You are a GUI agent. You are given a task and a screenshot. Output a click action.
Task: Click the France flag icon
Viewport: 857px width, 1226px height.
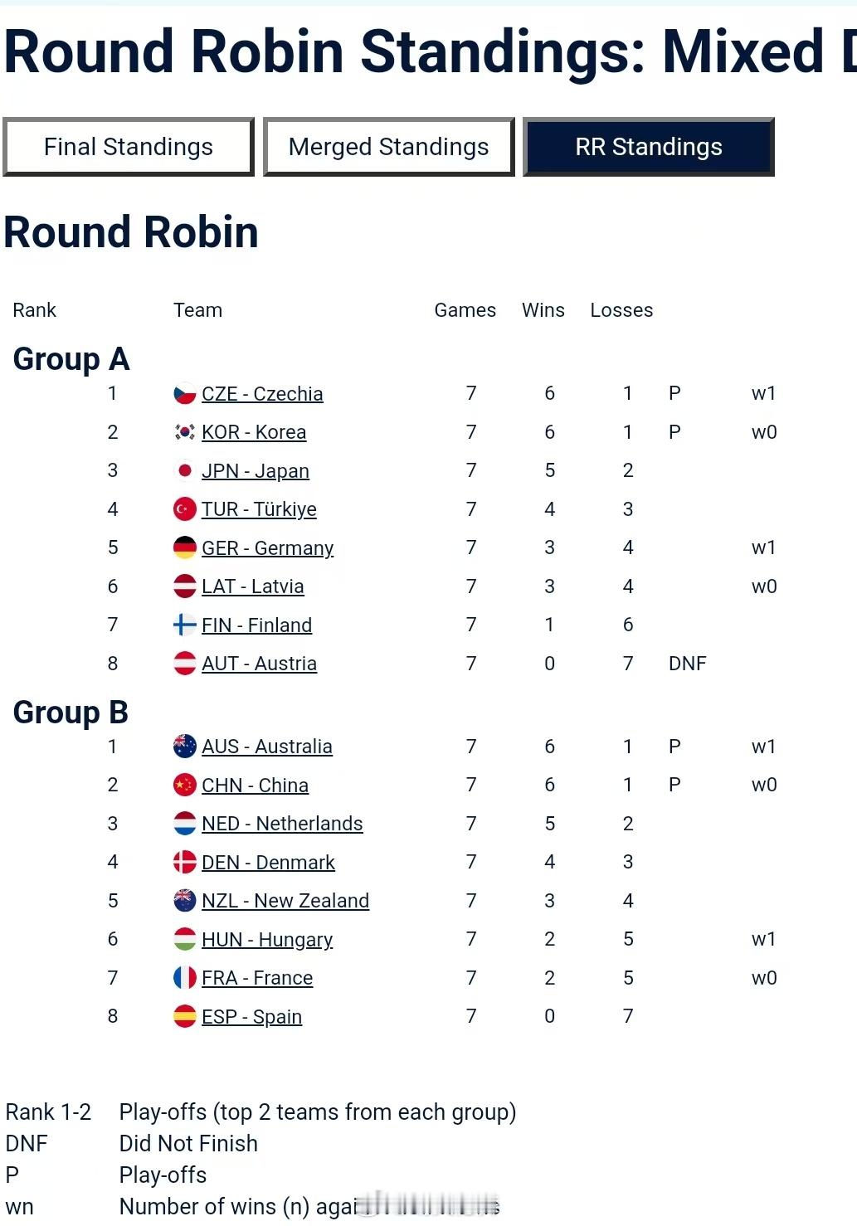pos(184,978)
